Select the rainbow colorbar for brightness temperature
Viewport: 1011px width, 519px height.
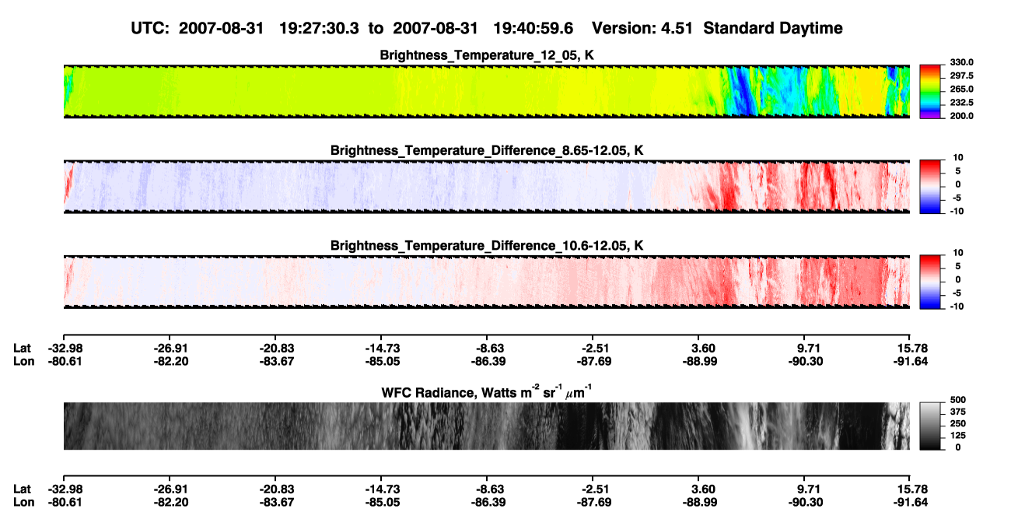[930, 91]
